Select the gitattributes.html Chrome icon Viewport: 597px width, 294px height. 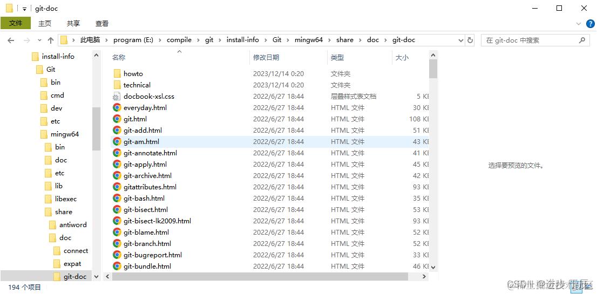[117, 187]
